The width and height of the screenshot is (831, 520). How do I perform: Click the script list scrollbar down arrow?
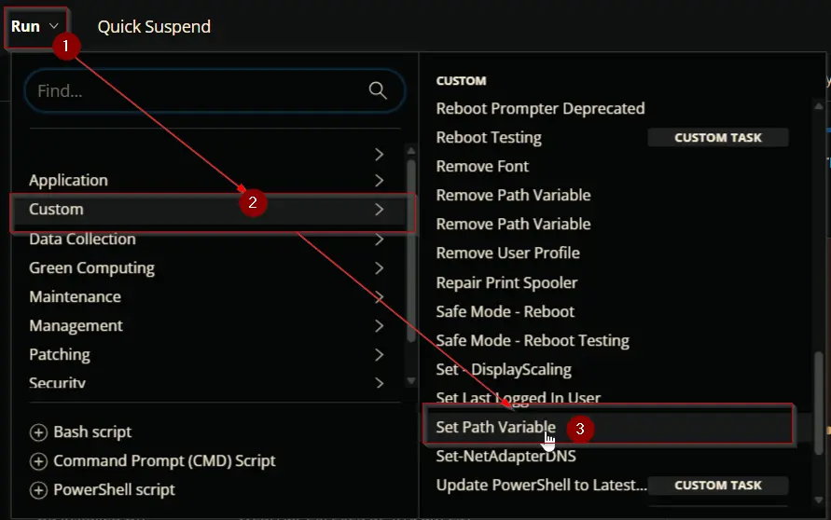(819, 499)
